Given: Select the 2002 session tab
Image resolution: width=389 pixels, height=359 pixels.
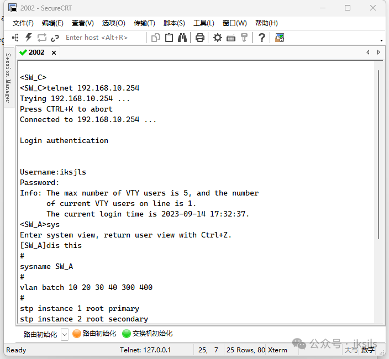Looking at the screenshot, I should tap(36, 52).
